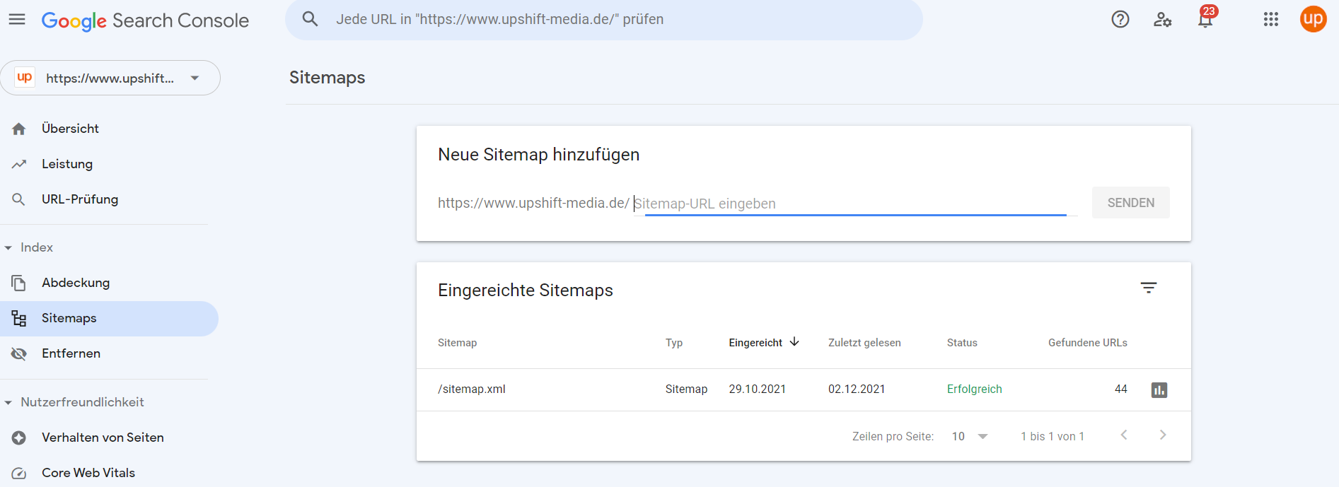This screenshot has height=487, width=1339.
Task: Click the Core Web Vitals gauge icon
Action: 19,473
